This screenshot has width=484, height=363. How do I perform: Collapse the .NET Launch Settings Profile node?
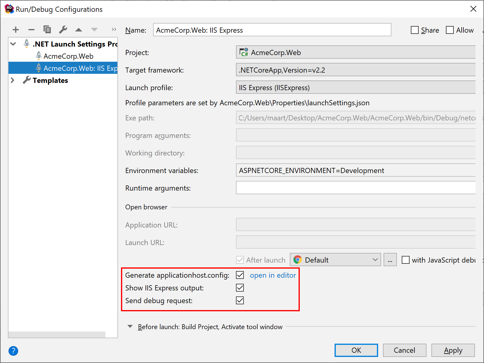click(x=13, y=44)
